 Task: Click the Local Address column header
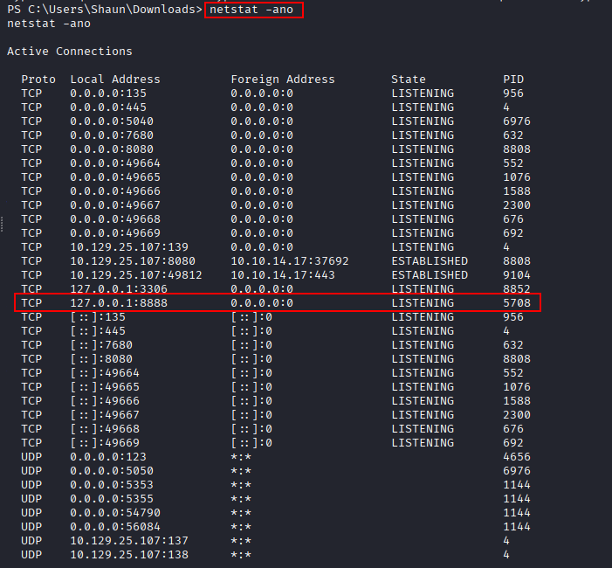(x=115, y=80)
